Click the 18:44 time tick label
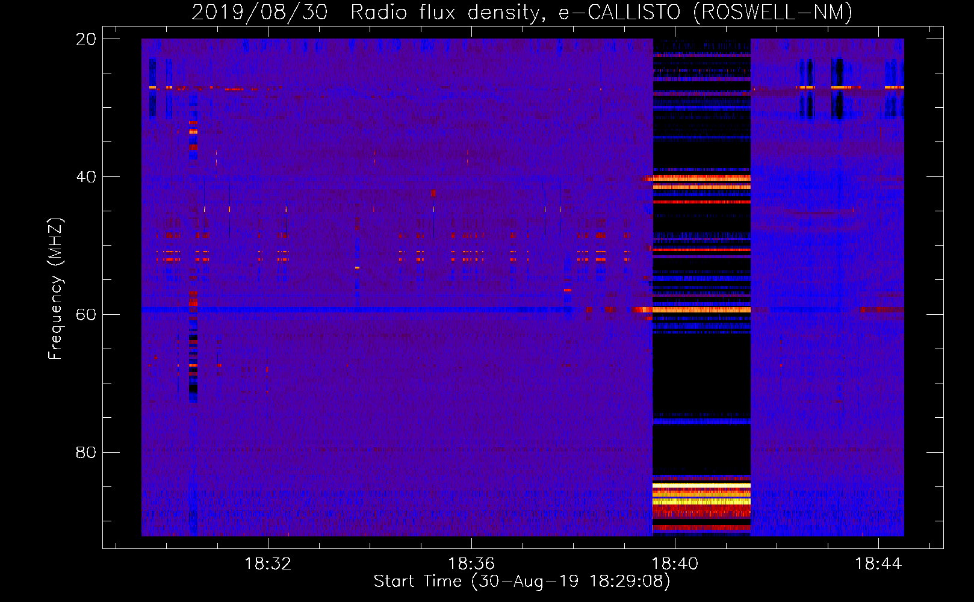Screen dimensions: 974x602 [878, 564]
